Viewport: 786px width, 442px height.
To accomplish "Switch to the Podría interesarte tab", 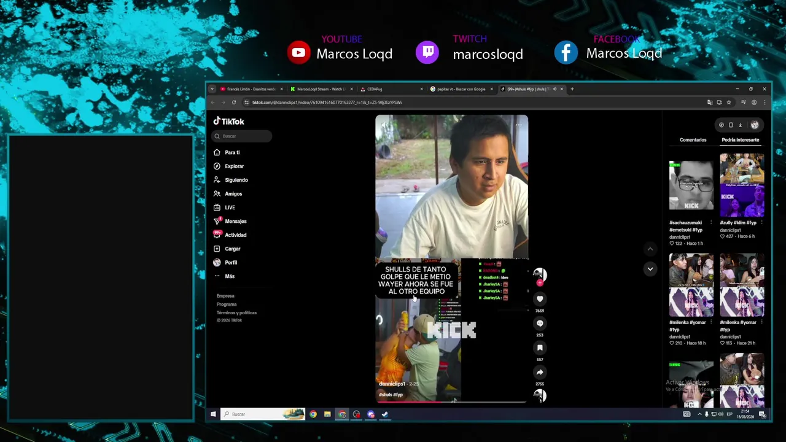I will pos(741,140).
